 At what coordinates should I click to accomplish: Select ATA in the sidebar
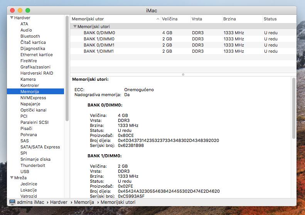tap(24, 24)
